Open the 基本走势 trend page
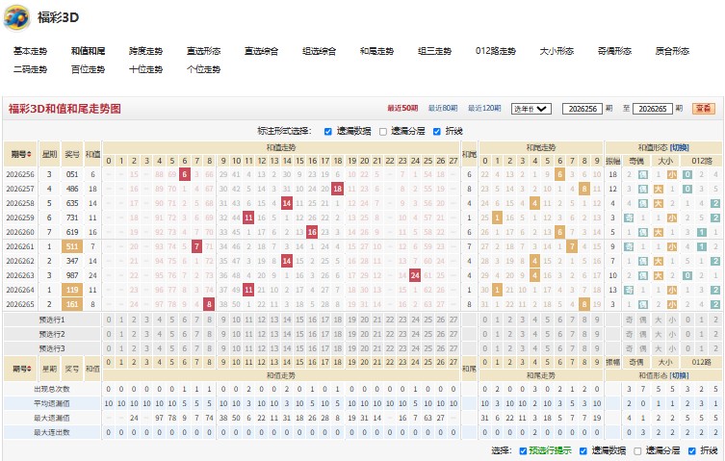Screen dimensions: 725x461 click(30, 51)
